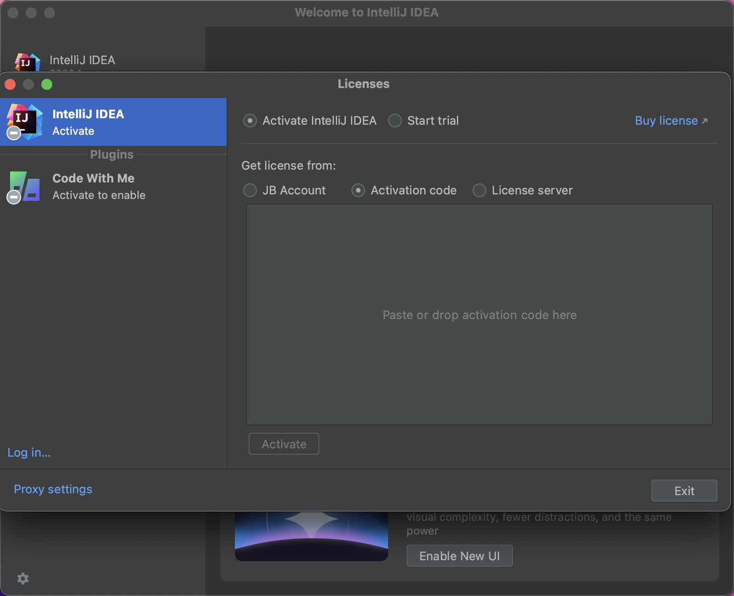This screenshot has width=734, height=596.
Task: Click the Get license from: label
Action: click(x=289, y=166)
